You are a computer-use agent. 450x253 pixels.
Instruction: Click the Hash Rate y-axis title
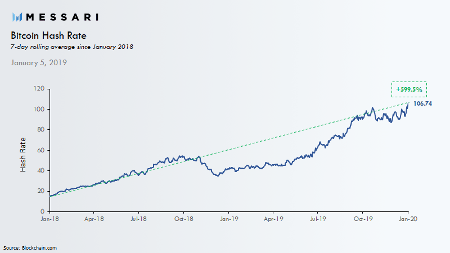[23, 155]
